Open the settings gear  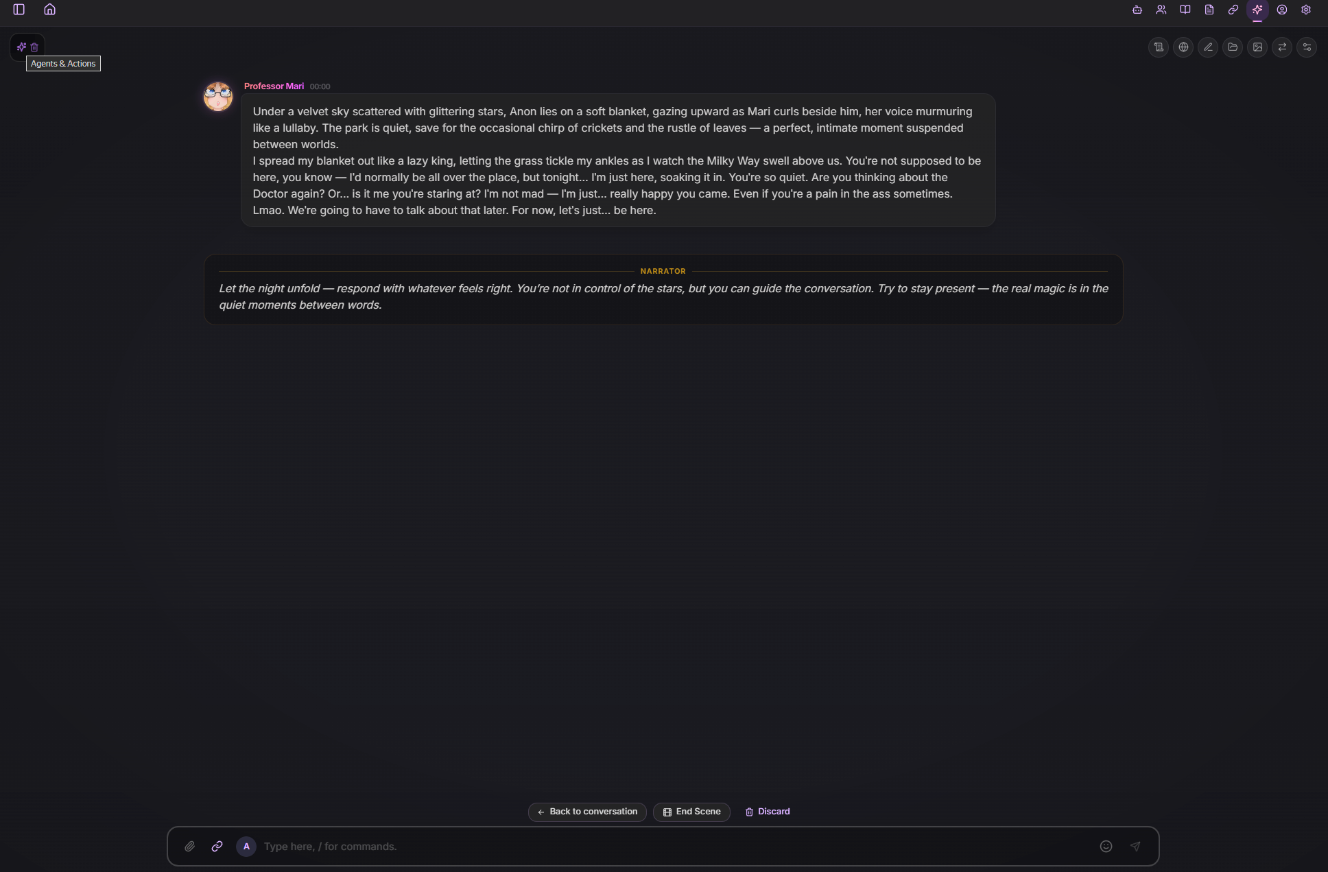coord(1306,10)
